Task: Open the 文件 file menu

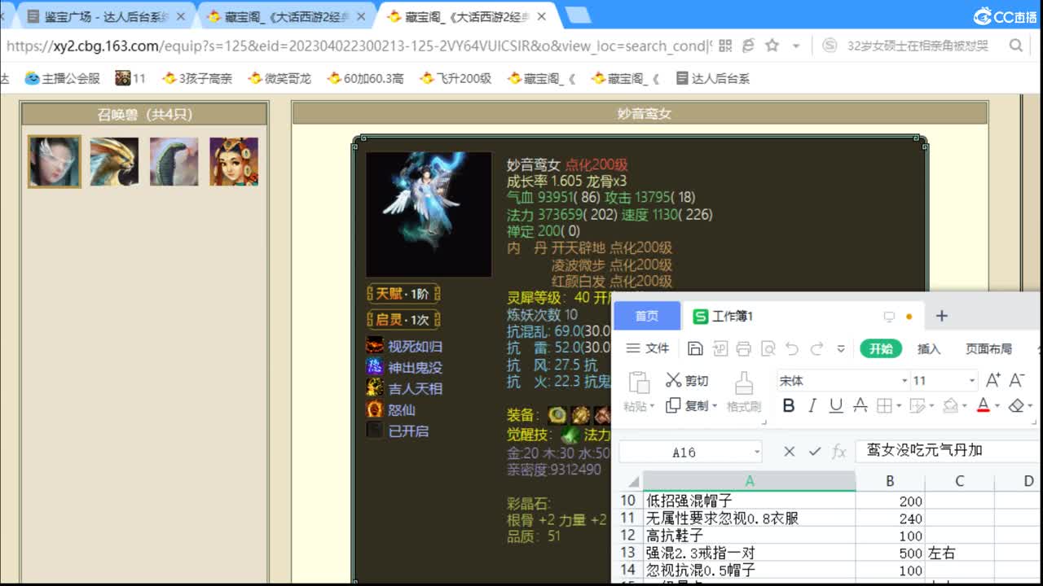Action: click(648, 348)
